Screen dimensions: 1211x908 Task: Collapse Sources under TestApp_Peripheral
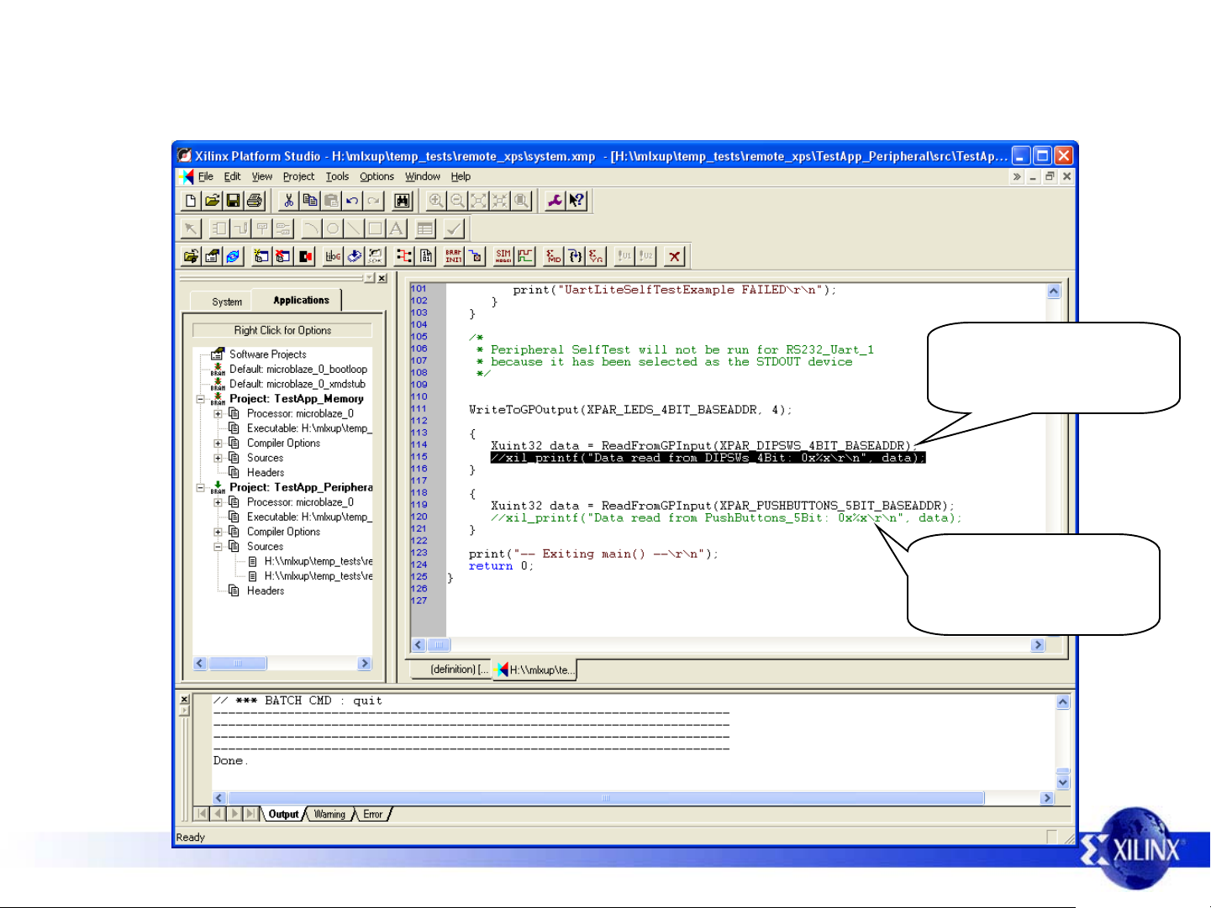[219, 547]
